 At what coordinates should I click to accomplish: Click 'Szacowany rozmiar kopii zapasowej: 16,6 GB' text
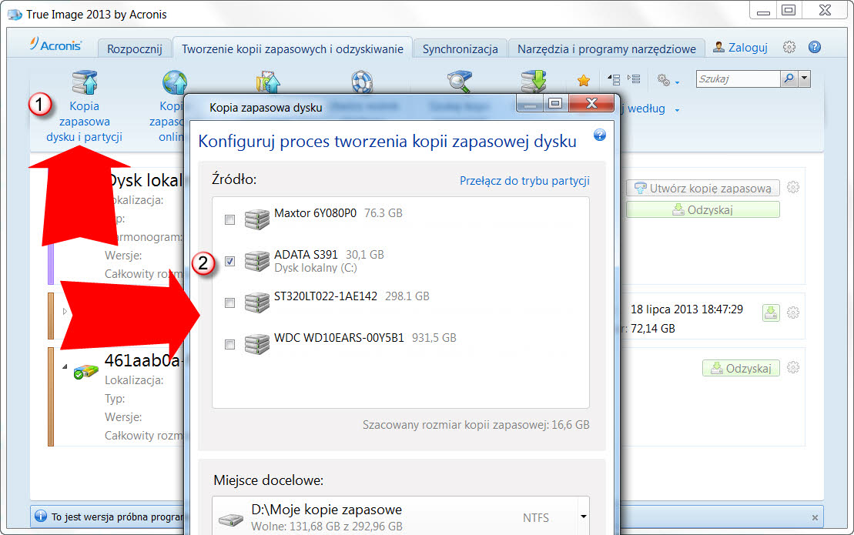pyautogui.click(x=476, y=424)
